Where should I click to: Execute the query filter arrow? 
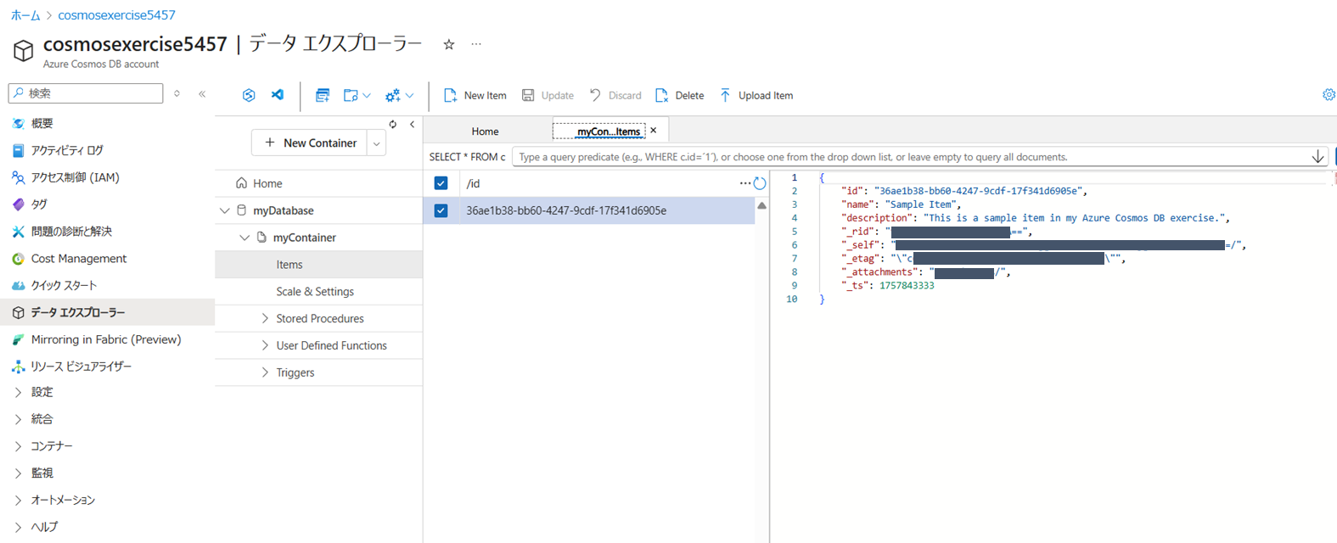(x=1318, y=157)
